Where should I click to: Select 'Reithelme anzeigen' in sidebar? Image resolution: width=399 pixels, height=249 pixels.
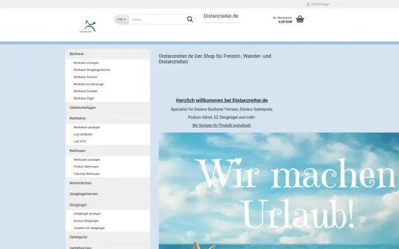tap(86, 127)
